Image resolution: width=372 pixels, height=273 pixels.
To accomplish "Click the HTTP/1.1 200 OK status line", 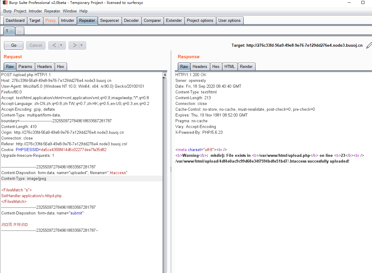I will point(191,75).
